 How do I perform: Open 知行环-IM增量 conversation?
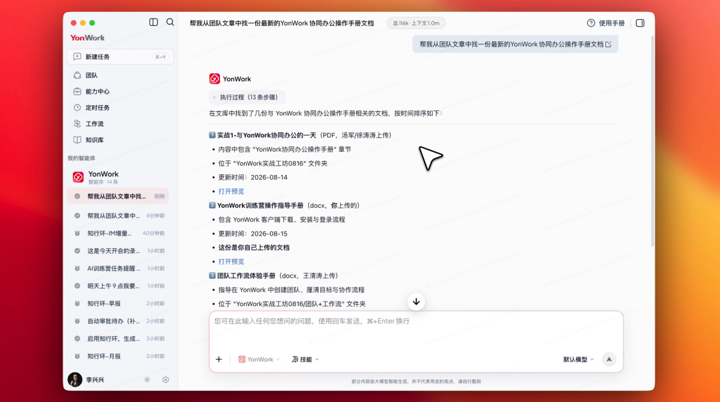[119, 234]
